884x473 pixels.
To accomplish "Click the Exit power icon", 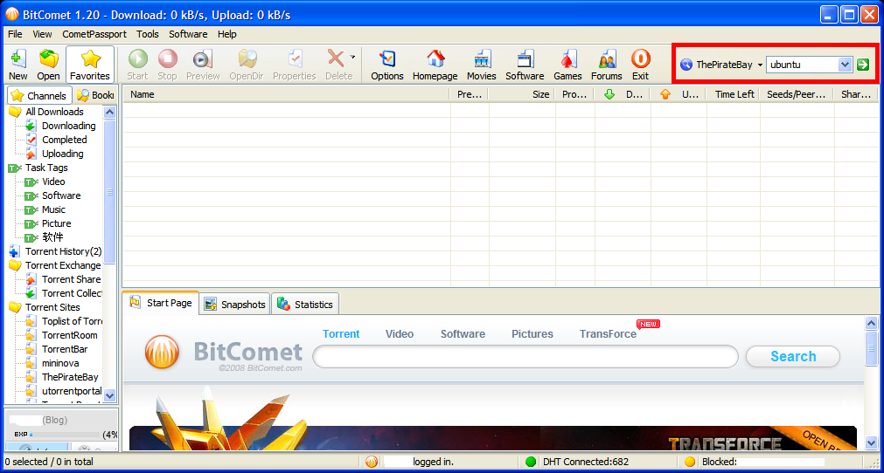I will pyautogui.click(x=640, y=65).
